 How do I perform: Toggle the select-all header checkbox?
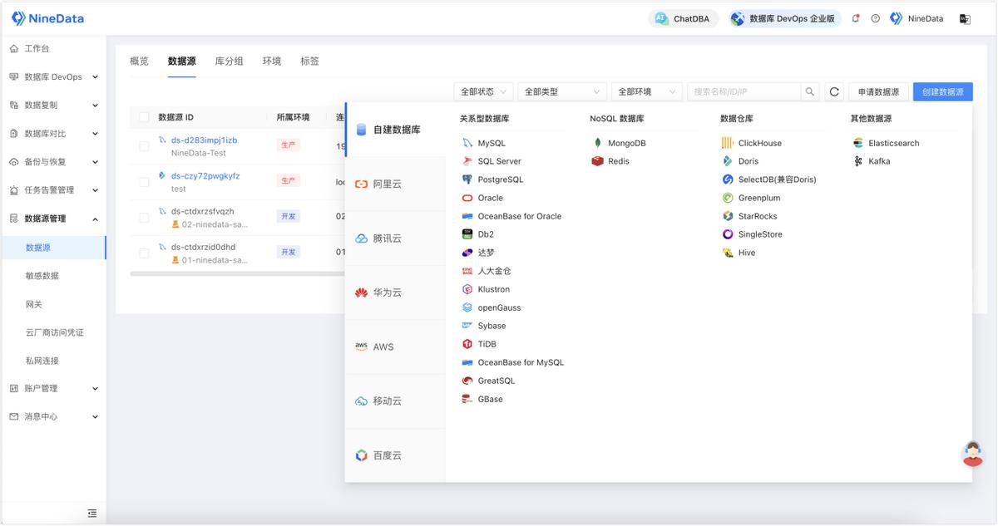tap(144, 117)
